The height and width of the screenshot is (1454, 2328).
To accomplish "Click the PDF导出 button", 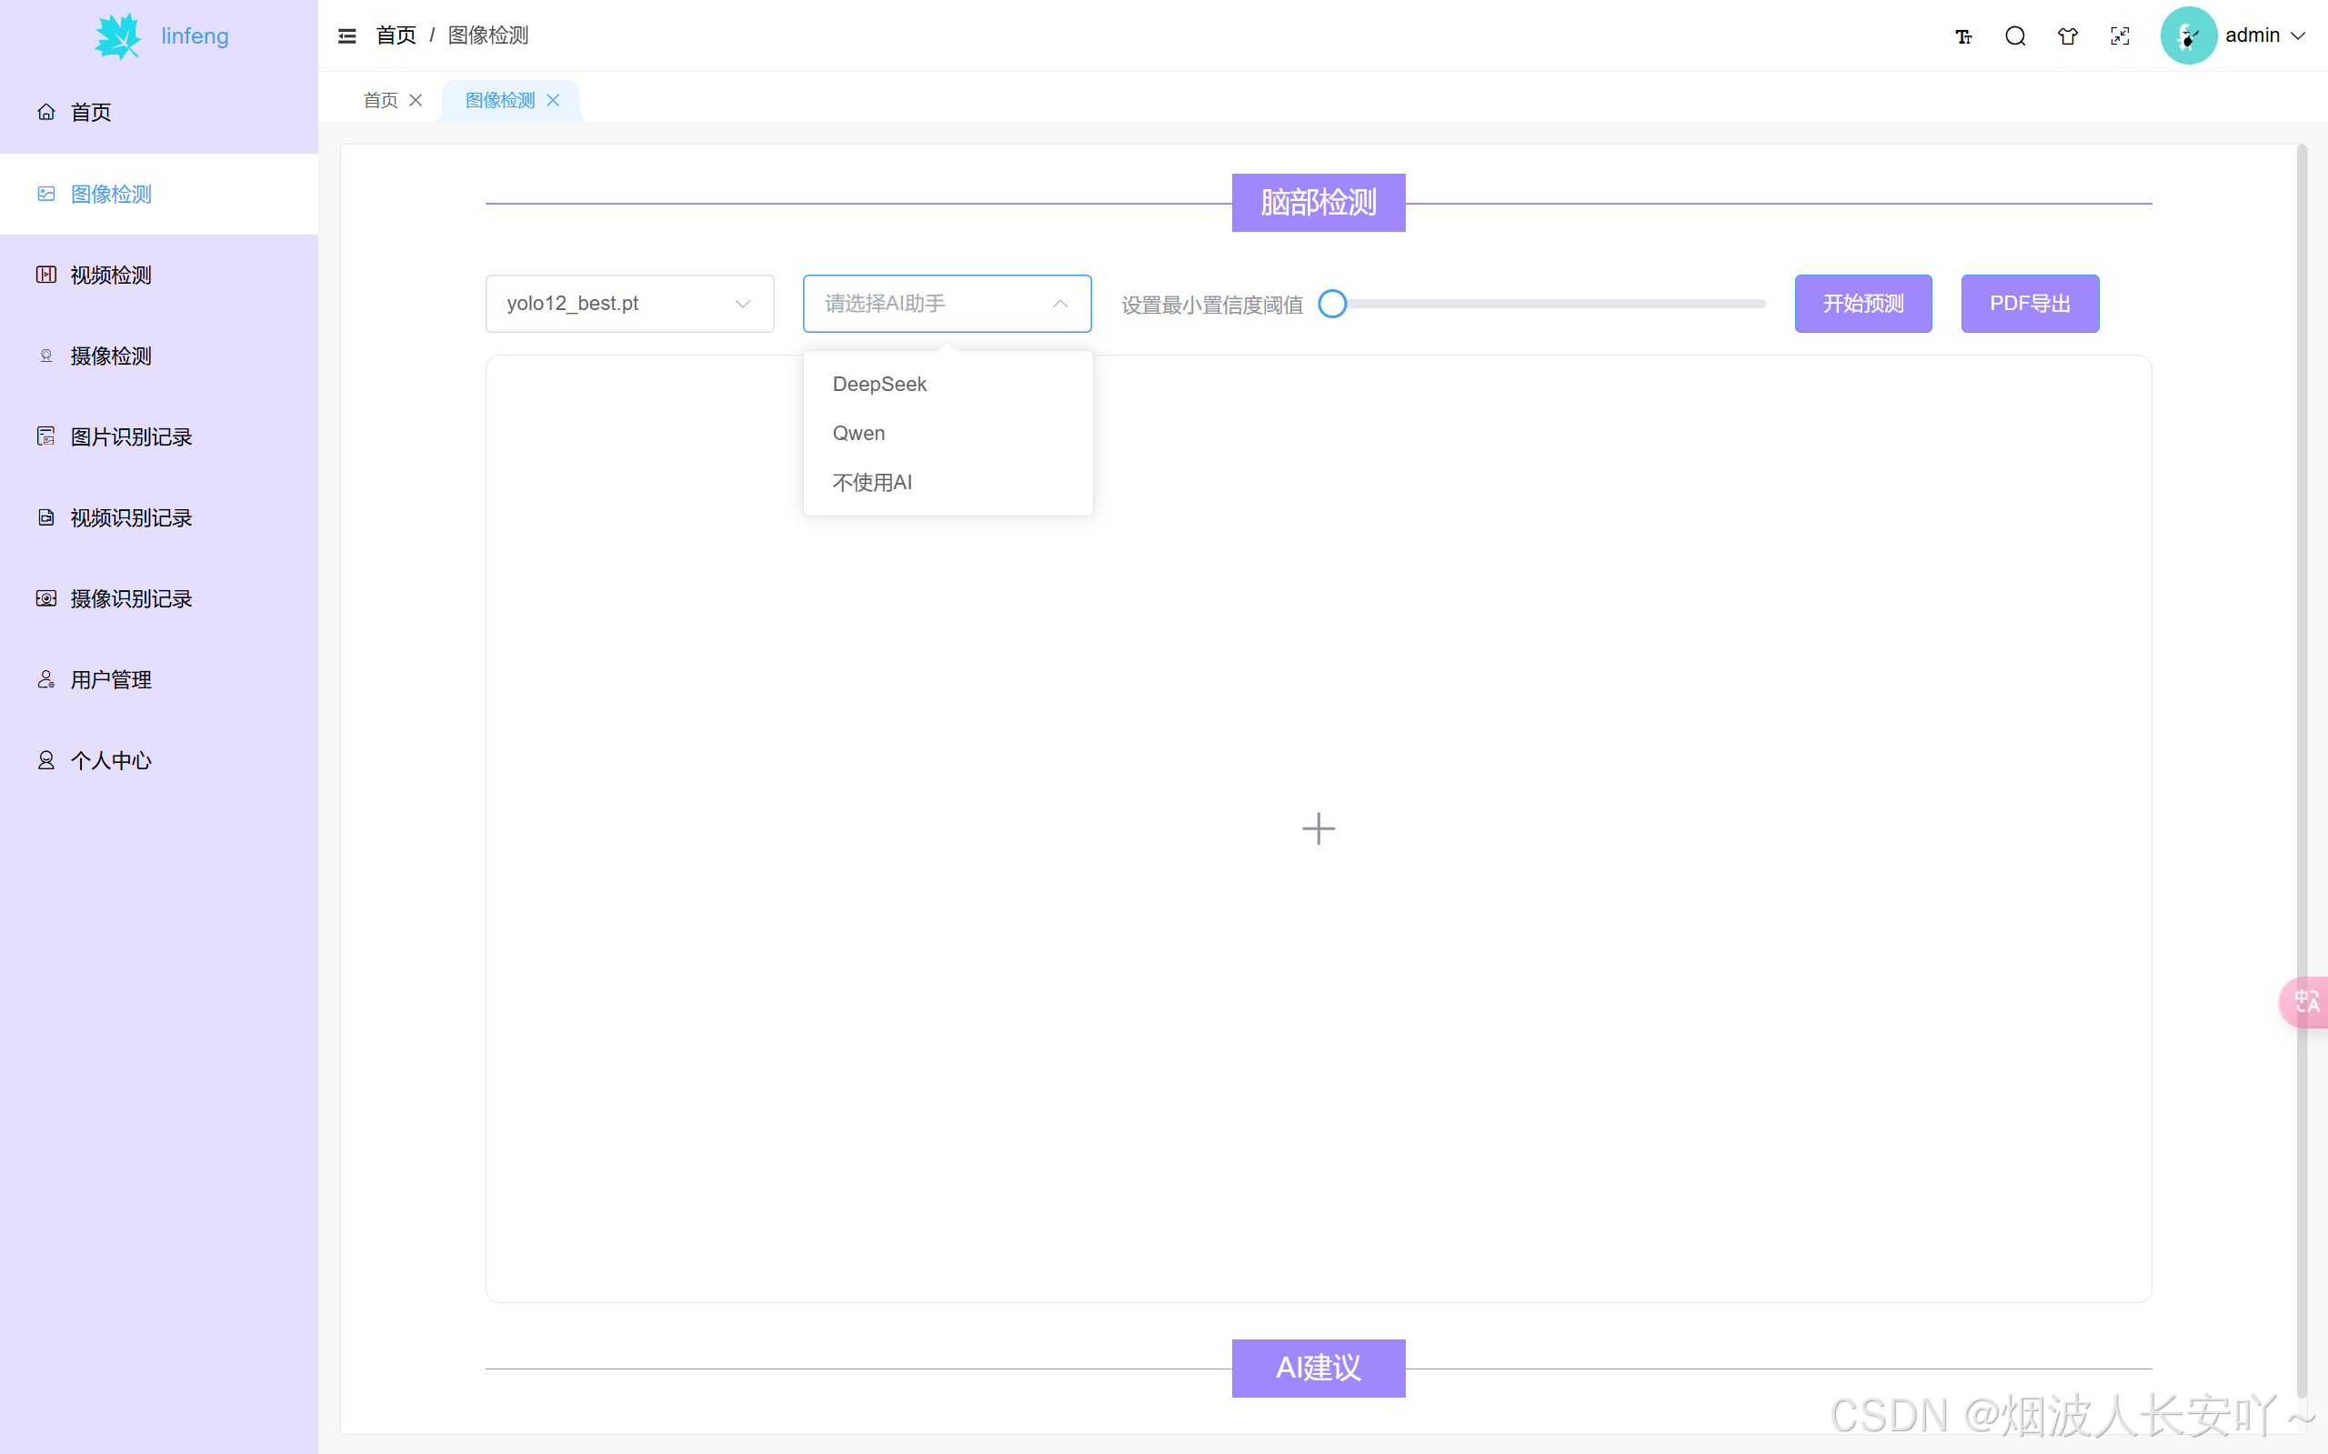I will 2029,304.
